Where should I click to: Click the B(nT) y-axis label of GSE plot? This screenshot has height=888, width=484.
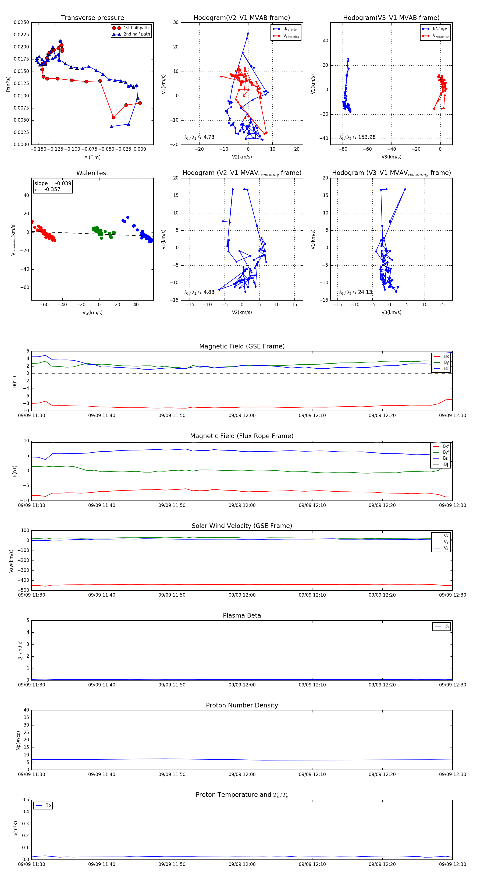(x=15, y=382)
